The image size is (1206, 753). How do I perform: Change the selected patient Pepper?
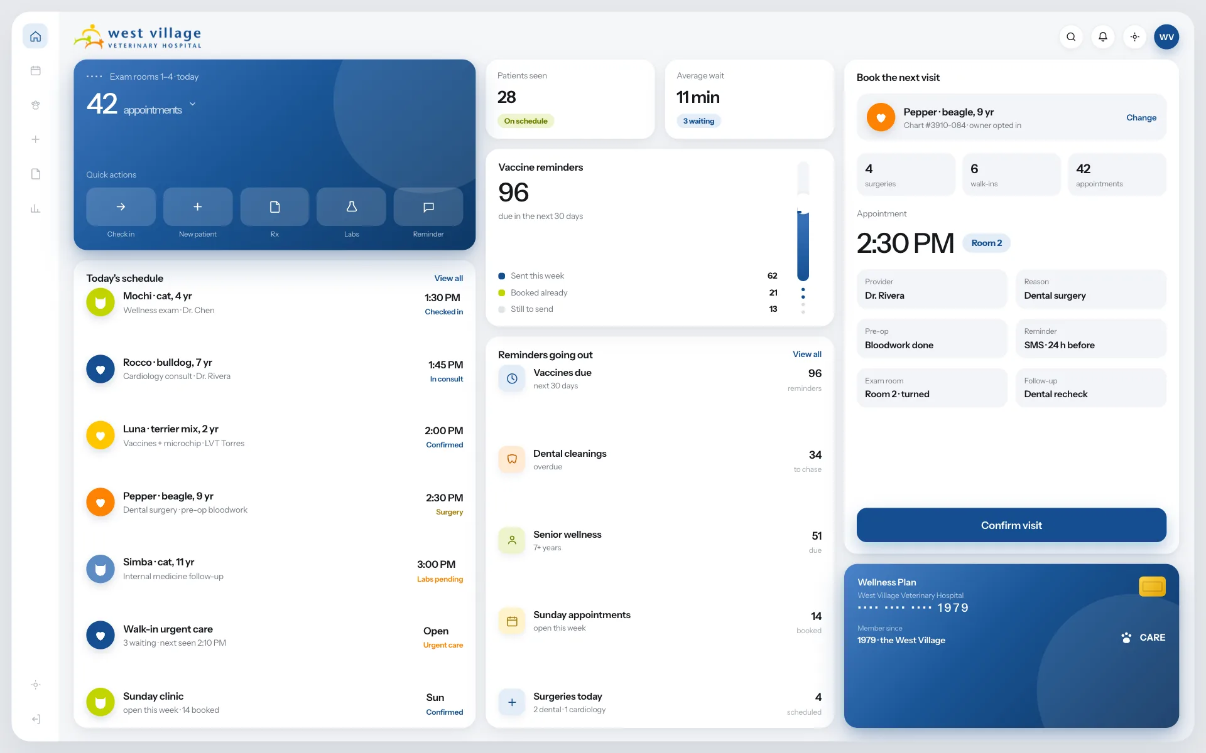click(x=1141, y=117)
